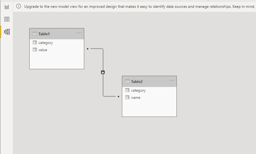Screen dimensions: 256x154
Task: Select the Table1 header
Action: pos(57,34)
